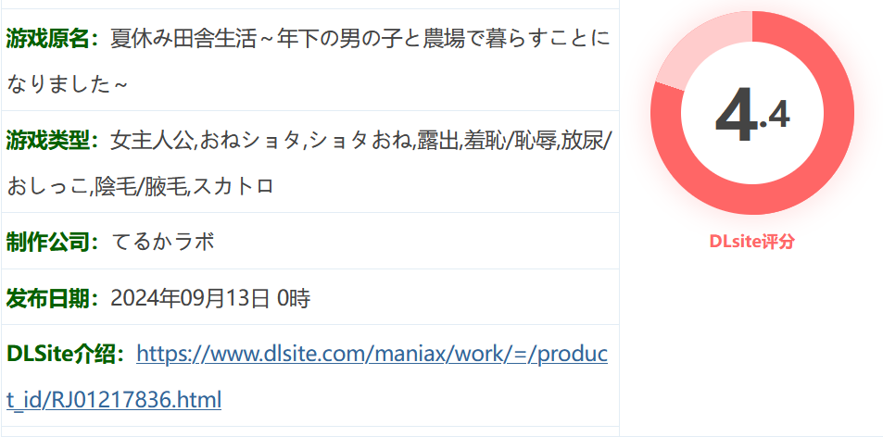883x437 pixels.
Task: Select the 游戏类型 field label
Action: [53, 141]
